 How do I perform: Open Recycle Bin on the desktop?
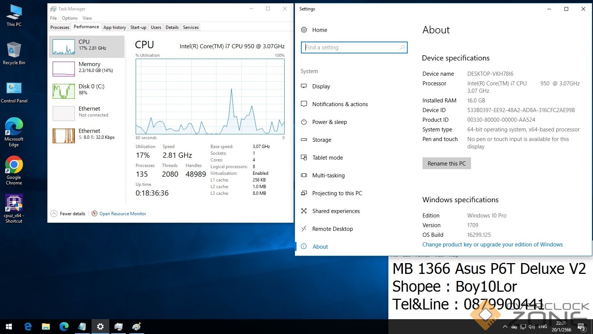14,50
